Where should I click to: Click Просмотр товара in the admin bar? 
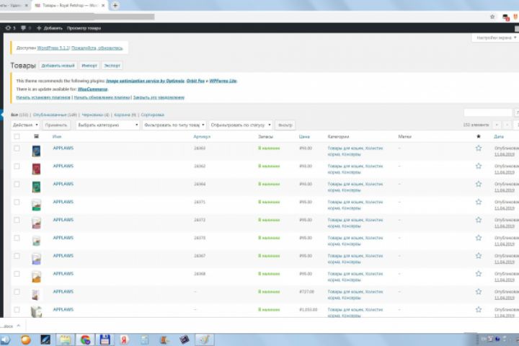84,28
